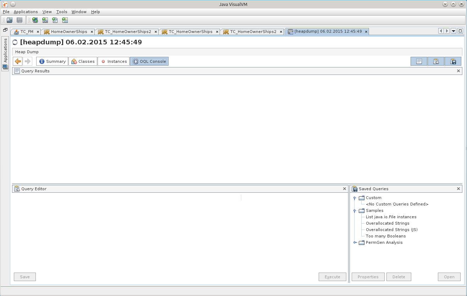Click the Properties button
The width and height of the screenshot is (467, 296).
point(368,277)
